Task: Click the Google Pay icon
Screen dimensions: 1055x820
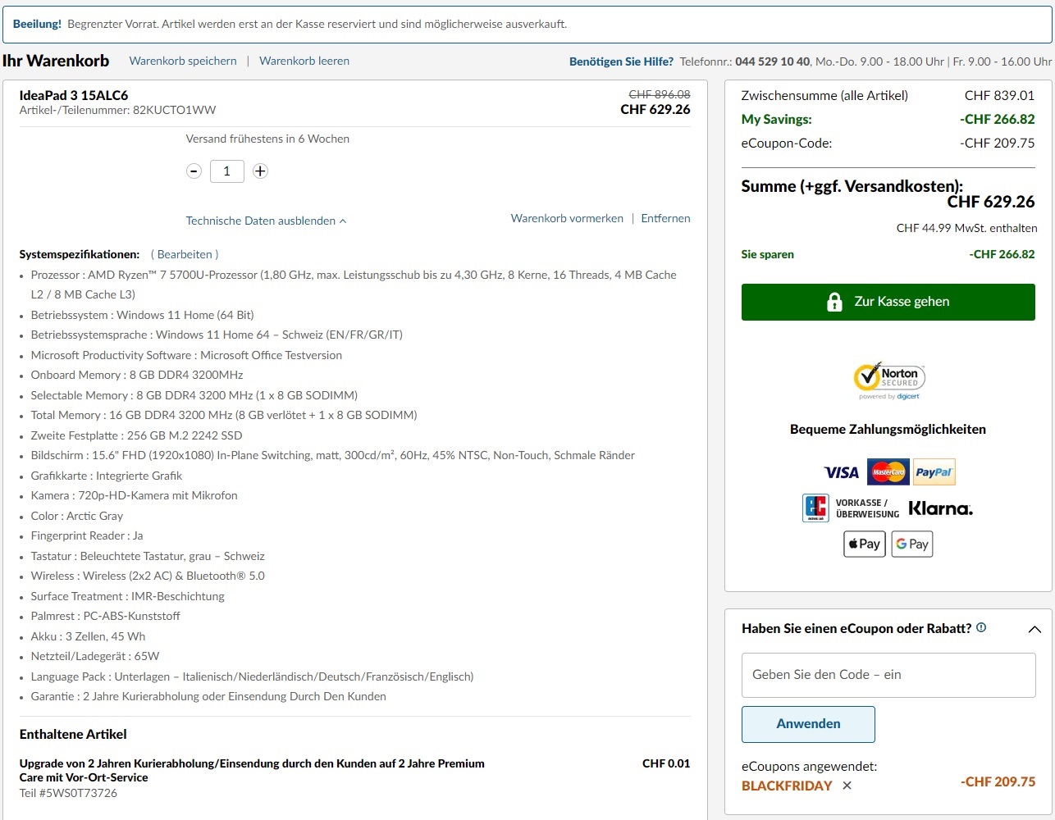Action: point(911,544)
